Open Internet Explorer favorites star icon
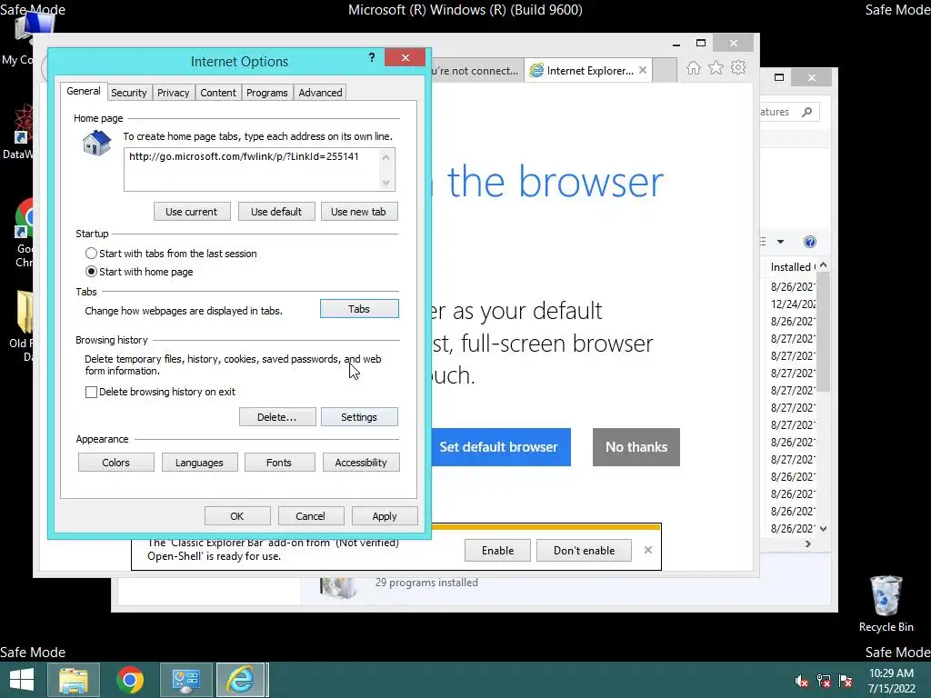Image resolution: width=931 pixels, height=698 pixels. 716,67
